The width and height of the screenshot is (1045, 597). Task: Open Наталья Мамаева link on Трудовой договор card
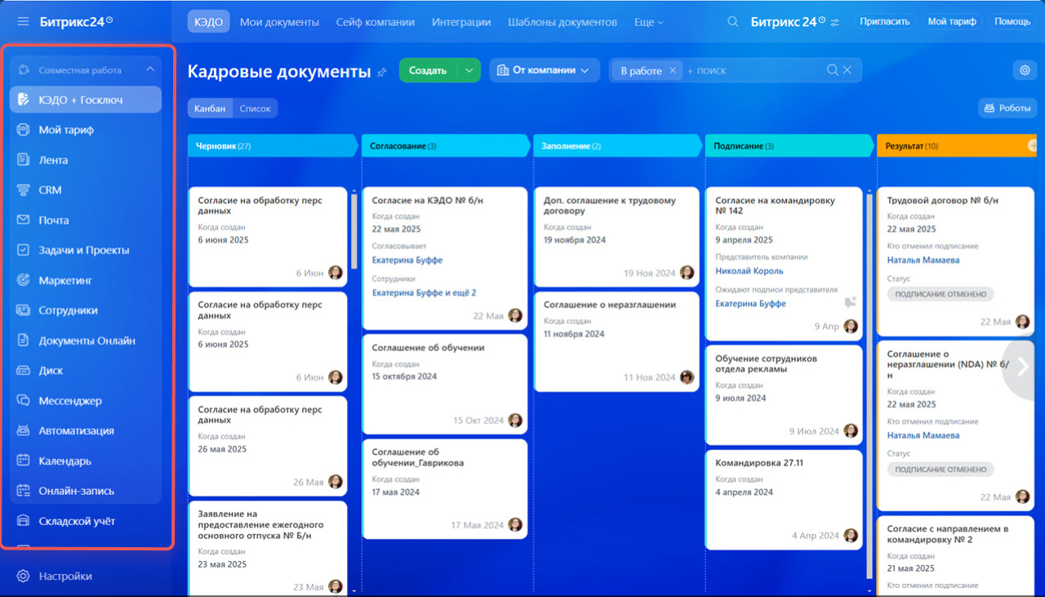tap(923, 260)
